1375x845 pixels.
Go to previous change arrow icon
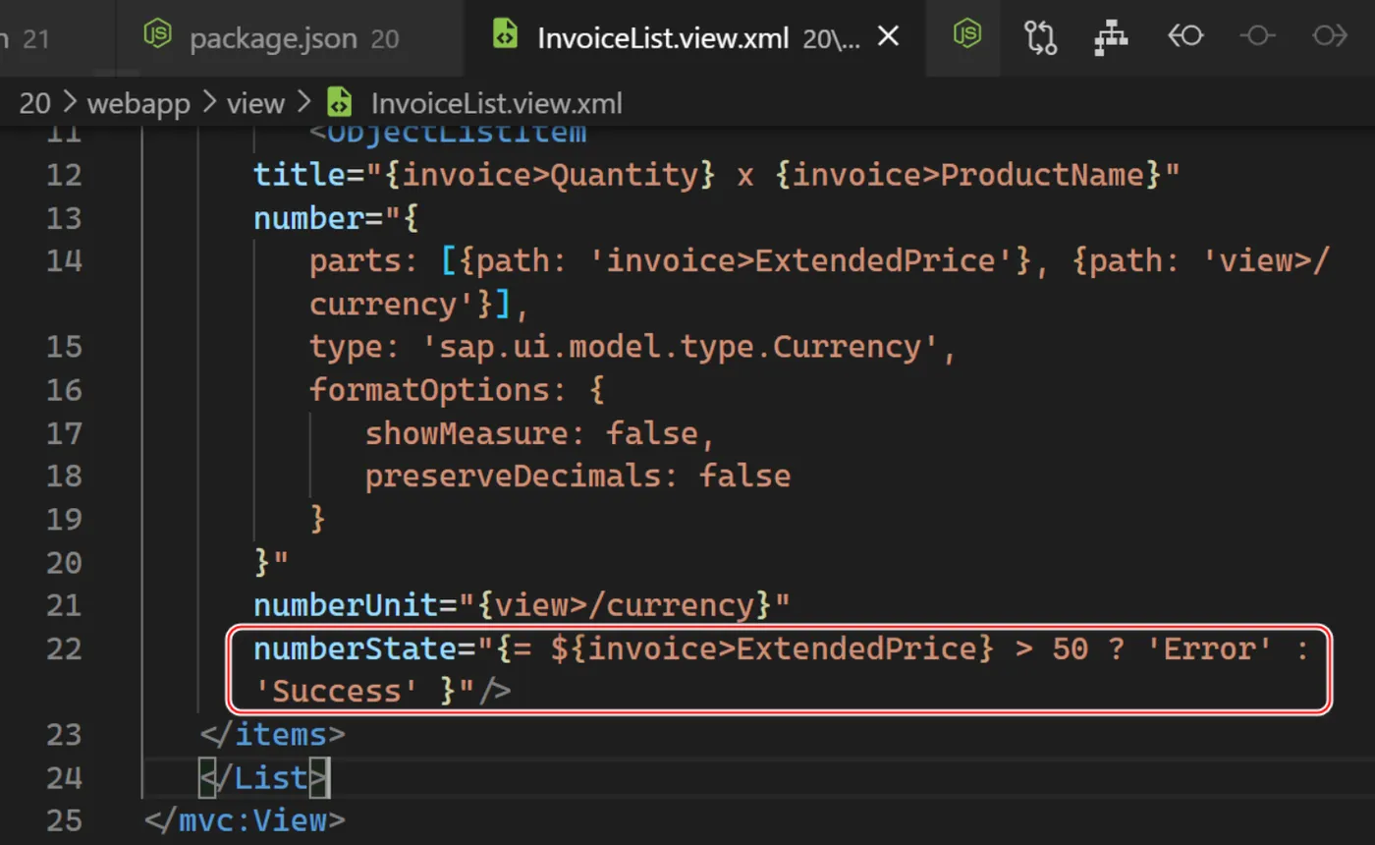[x=1185, y=36]
